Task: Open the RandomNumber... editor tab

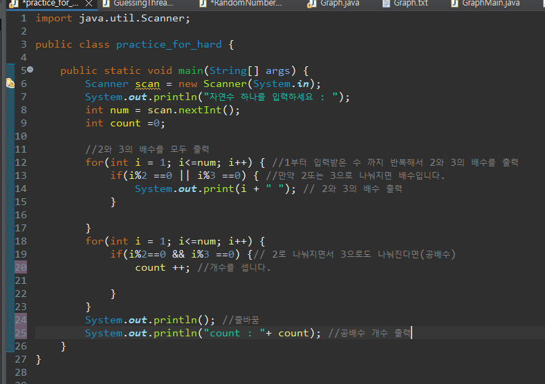Action: 246,3
